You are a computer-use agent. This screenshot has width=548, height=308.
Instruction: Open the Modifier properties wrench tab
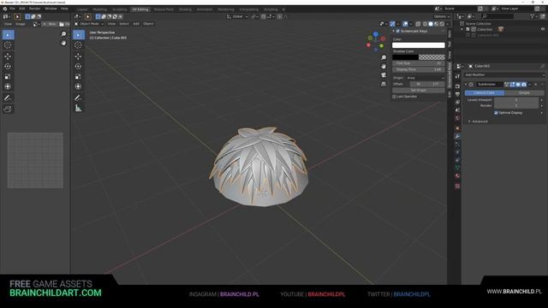457,136
